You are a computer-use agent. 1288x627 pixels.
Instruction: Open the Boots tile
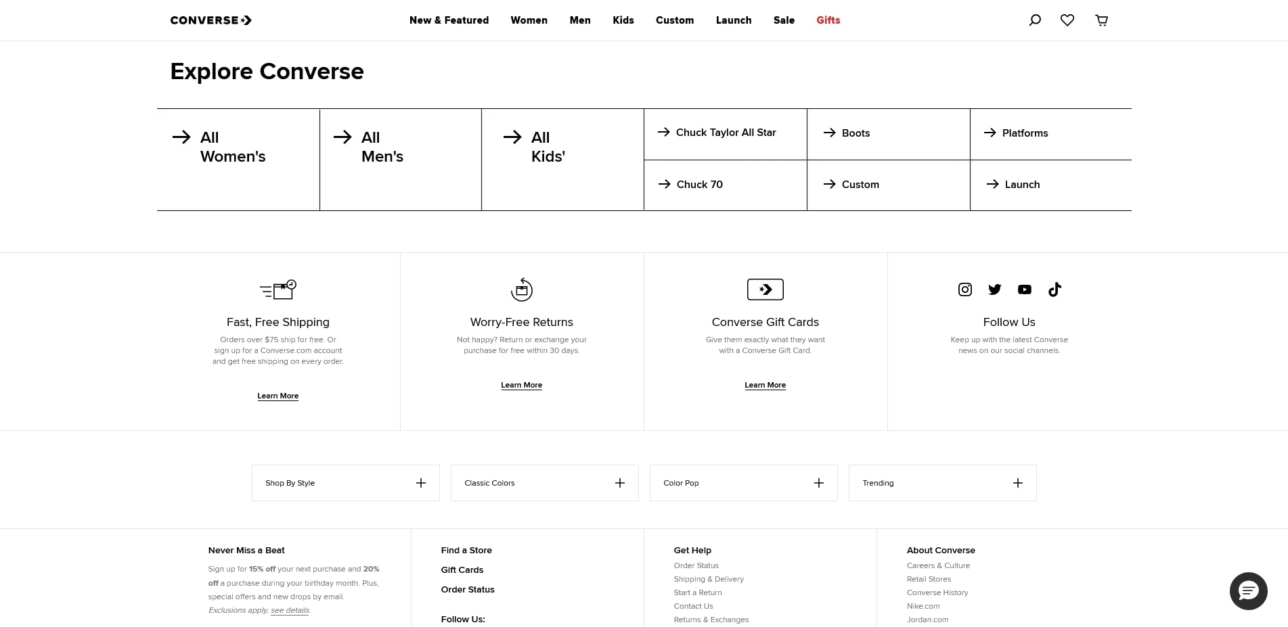[889, 134]
